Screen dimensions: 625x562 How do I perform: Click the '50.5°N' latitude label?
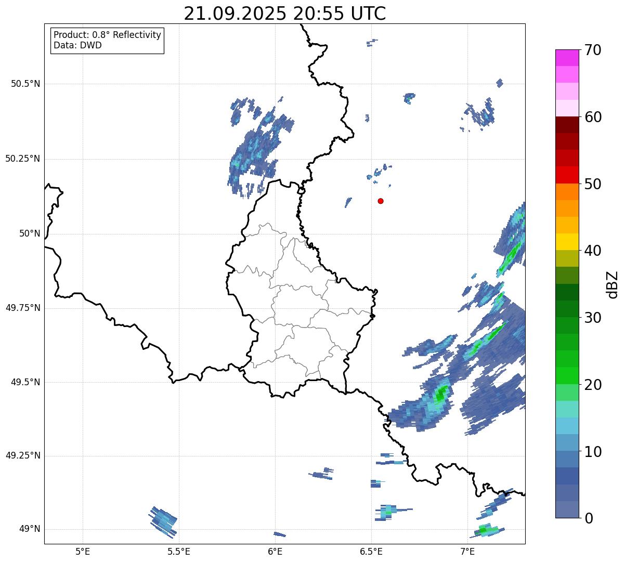click(25, 84)
